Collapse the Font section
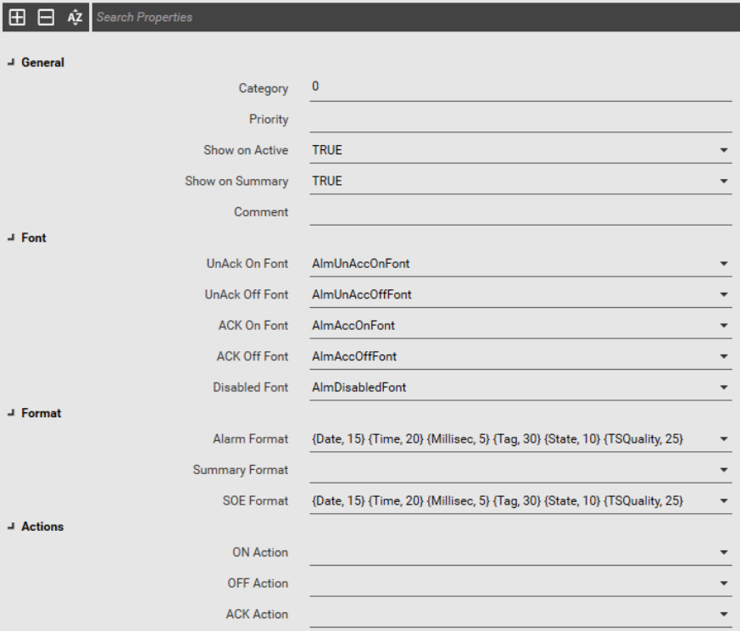The image size is (740, 631). click(x=11, y=237)
